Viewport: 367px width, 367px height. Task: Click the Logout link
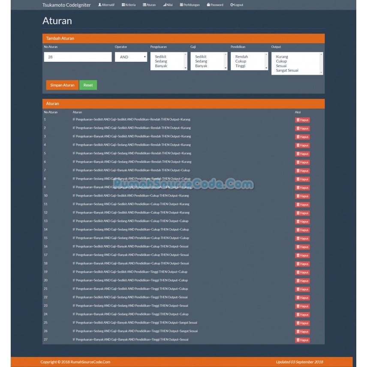click(x=237, y=5)
